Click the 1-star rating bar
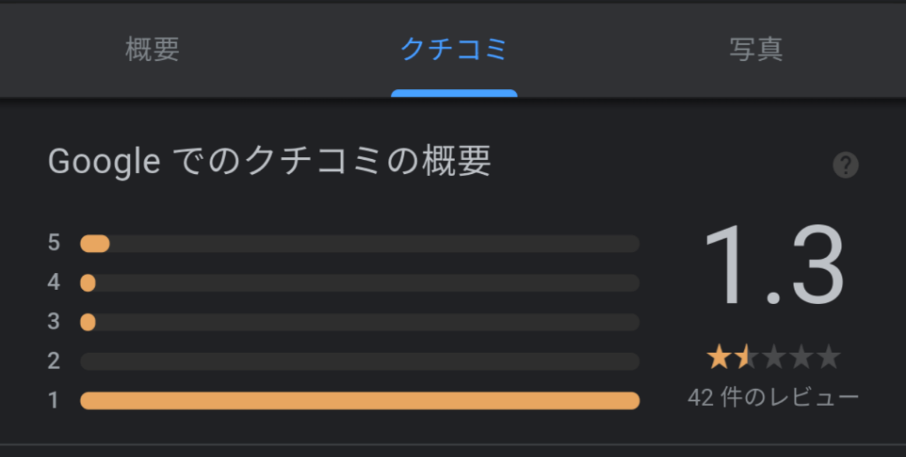Screen dimensions: 906x457 [x=360, y=401]
